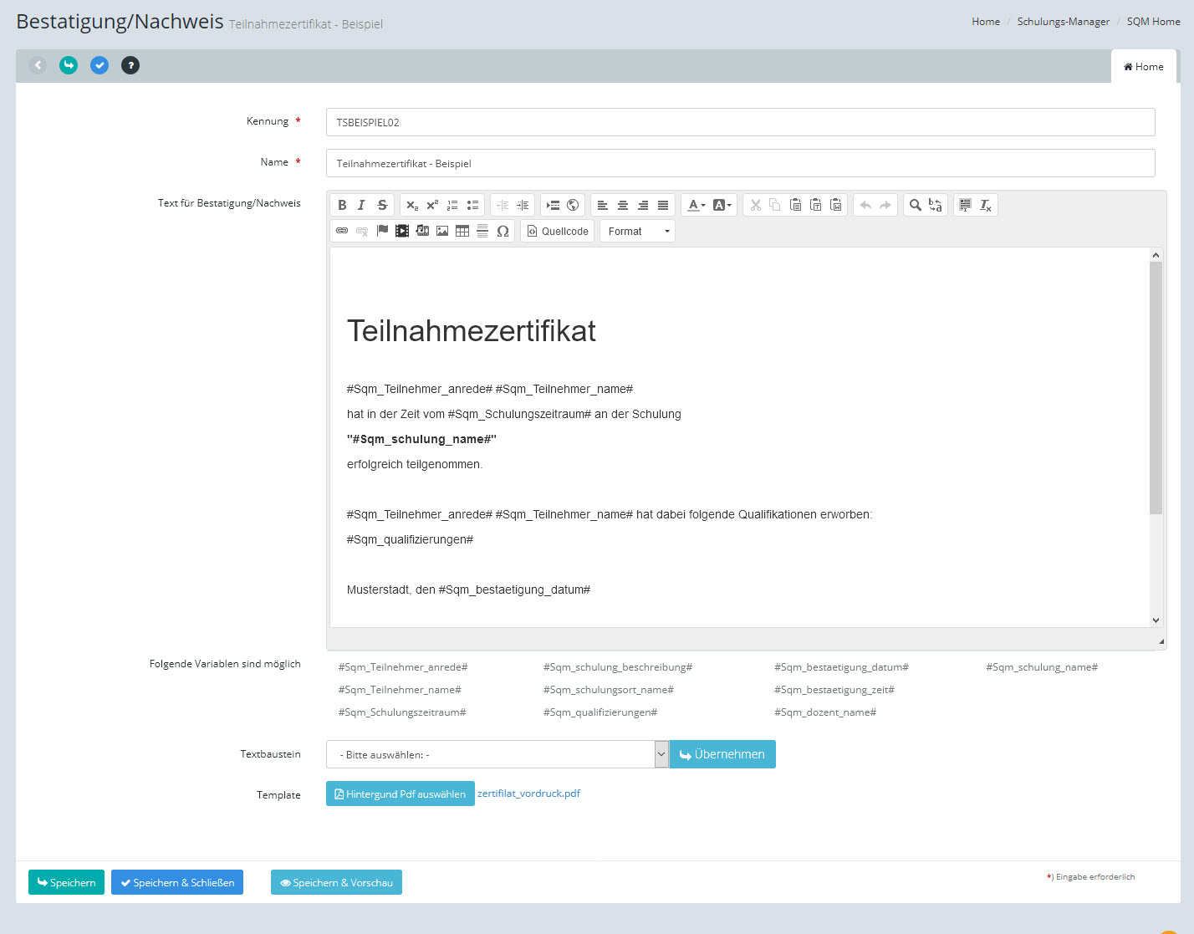Open the Format dropdown
The height and width of the screenshot is (934, 1194).
point(637,231)
